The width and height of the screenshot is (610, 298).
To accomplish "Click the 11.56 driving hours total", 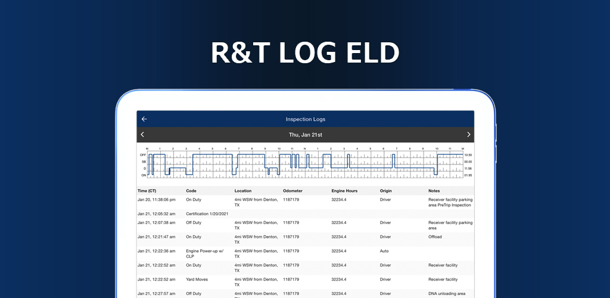I will (x=468, y=169).
